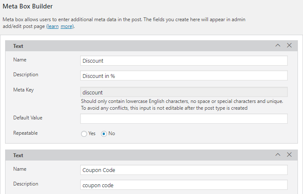Screen dimensions: 303x194
Task: Focus the Name field containing Discount
Action: (184, 61)
